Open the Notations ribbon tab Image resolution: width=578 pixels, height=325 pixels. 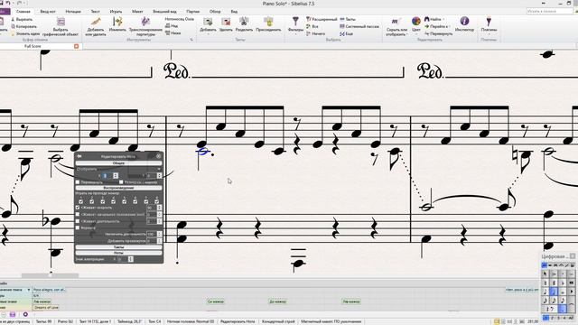pos(73,12)
